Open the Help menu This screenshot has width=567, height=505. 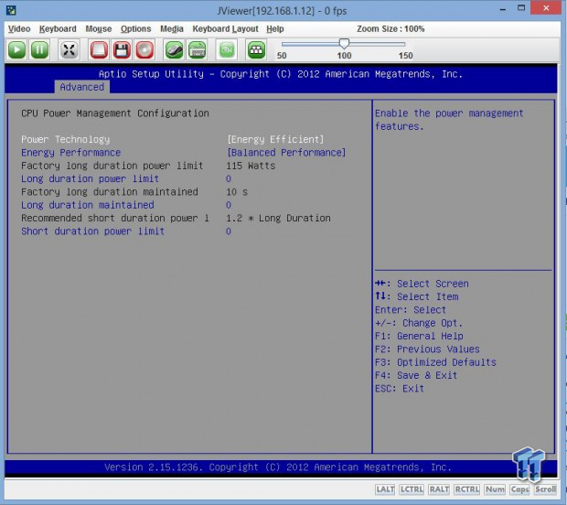click(275, 29)
